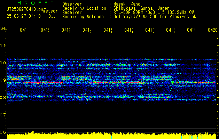Image resolution: width=219 pixels, height=139 pixels.
Task: Click the 0411 time marker
Action: click(24, 30)
